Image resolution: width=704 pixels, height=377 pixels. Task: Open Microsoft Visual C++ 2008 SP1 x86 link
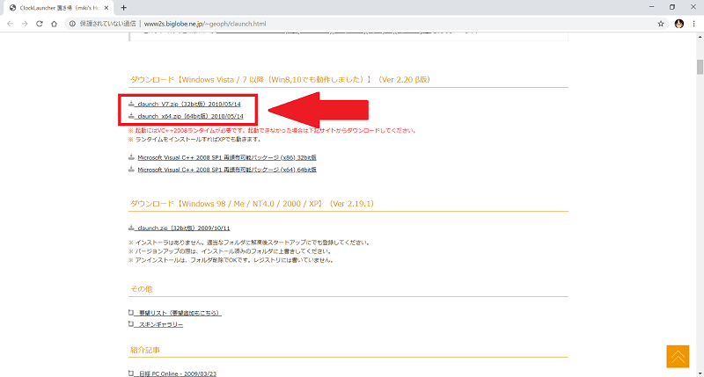point(227,157)
